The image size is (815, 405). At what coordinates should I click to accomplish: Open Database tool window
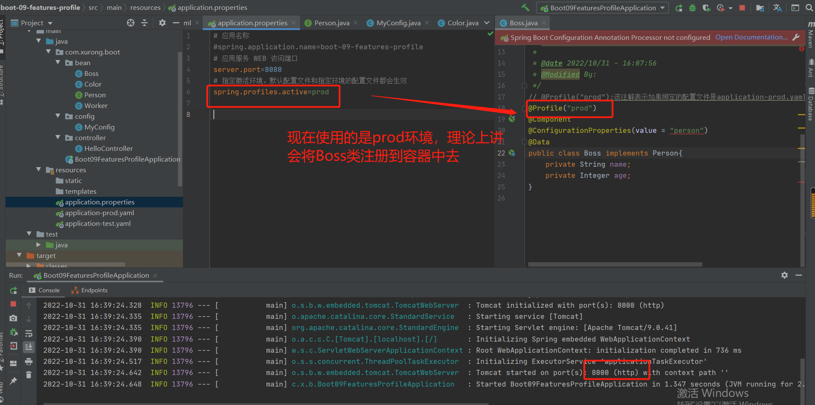point(810,105)
